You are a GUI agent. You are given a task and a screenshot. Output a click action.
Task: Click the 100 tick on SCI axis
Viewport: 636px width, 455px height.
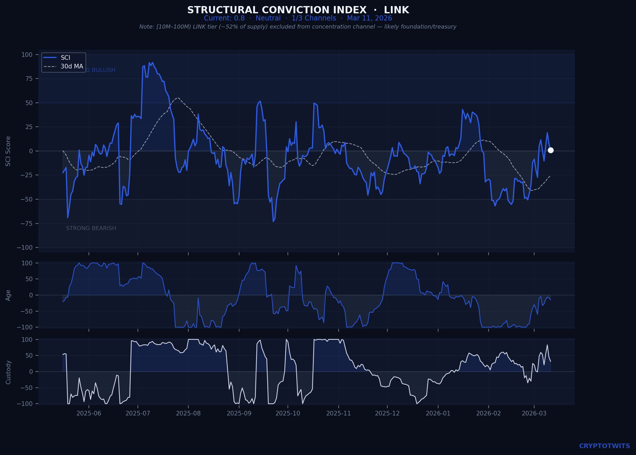(27, 55)
